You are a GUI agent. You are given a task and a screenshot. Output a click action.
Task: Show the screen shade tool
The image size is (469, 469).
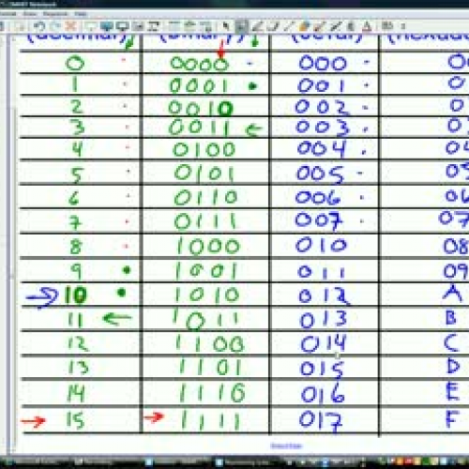coord(91,26)
